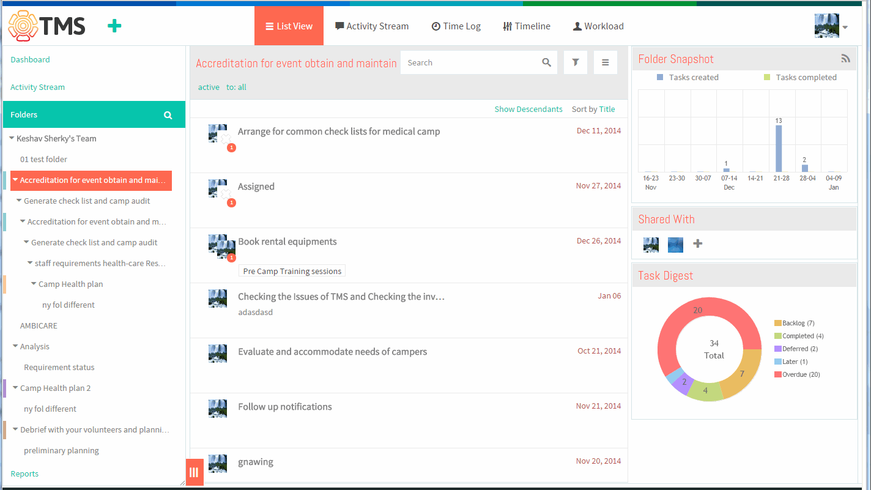The height and width of the screenshot is (490, 871).
Task: Click first shared user avatar
Action: [651, 245]
